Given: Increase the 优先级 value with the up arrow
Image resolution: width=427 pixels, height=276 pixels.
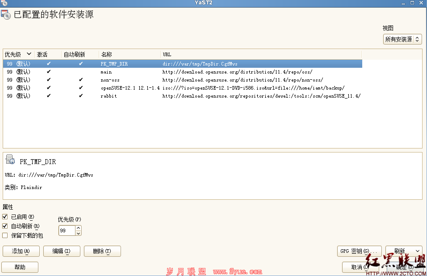Looking at the screenshot, I should click(x=79, y=228).
